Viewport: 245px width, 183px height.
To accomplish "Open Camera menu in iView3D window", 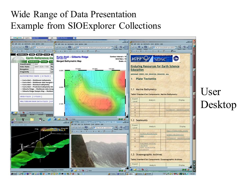I will click(17, 125).
